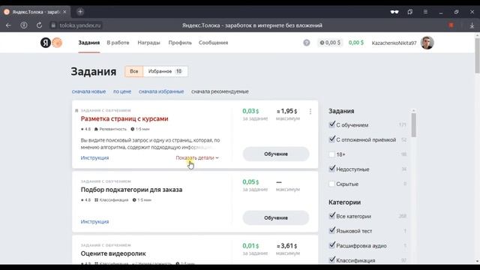Start Обучение for Подбор подкатегории для заказа
480x270 pixels.
point(276,218)
